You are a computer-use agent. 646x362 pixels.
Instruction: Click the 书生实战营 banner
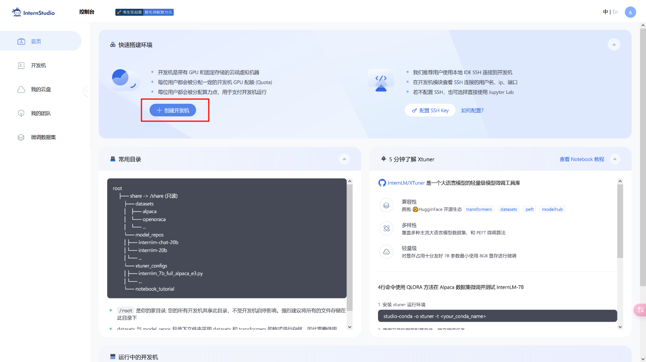145,12
